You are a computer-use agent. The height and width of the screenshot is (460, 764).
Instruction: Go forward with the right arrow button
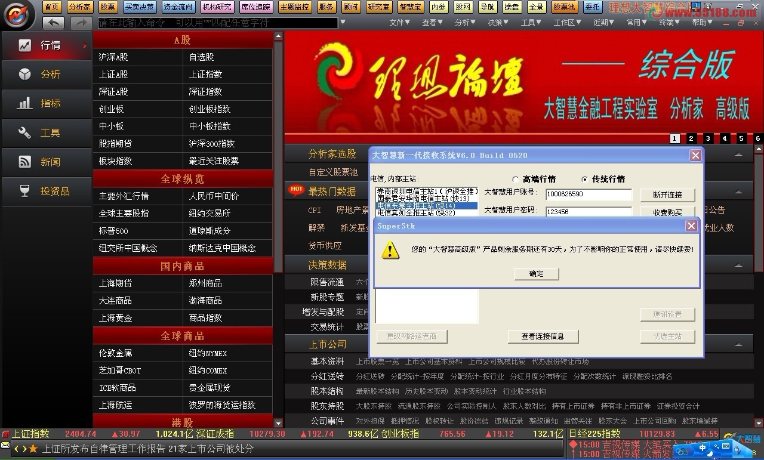(81, 23)
